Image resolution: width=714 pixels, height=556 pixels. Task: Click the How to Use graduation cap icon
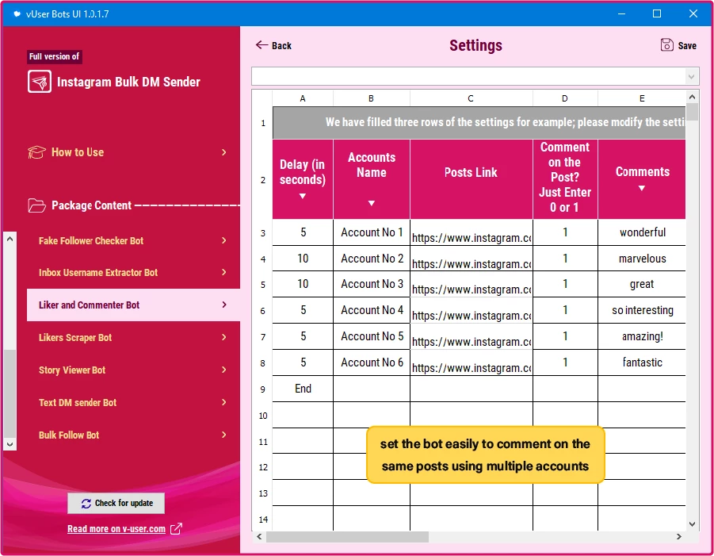[36, 152]
